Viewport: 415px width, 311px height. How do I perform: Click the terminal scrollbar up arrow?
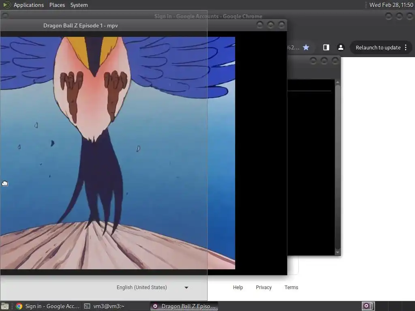click(x=338, y=82)
